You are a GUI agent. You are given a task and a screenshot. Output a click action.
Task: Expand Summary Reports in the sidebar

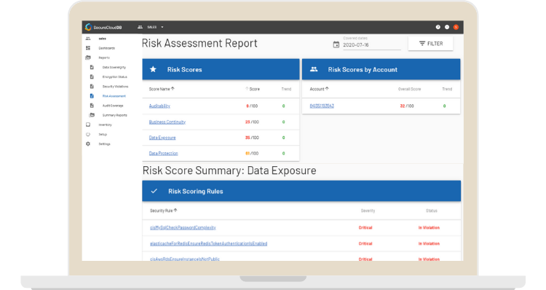[114, 115]
